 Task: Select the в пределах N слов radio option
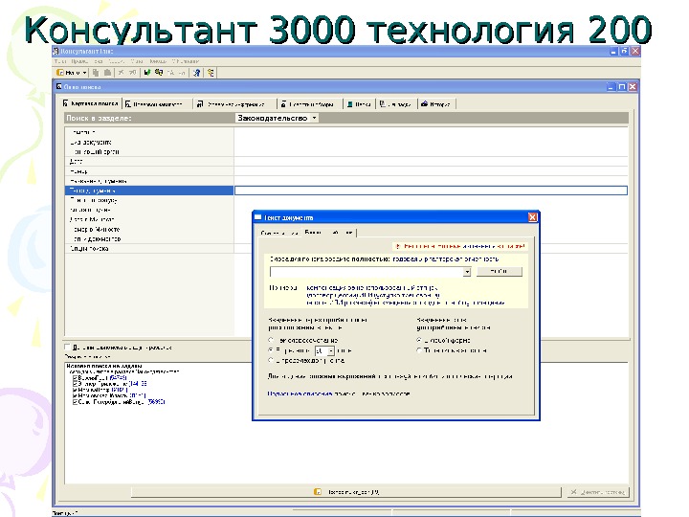tap(271, 350)
